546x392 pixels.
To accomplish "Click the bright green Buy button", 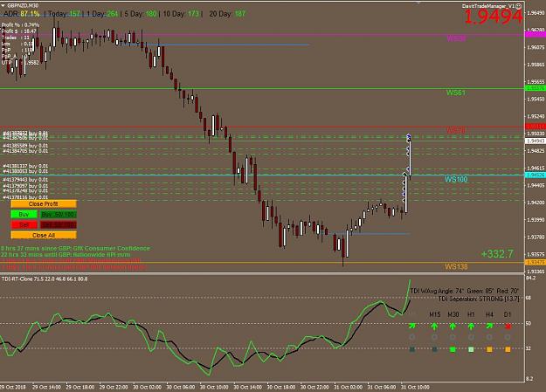I will pyautogui.click(x=24, y=215).
